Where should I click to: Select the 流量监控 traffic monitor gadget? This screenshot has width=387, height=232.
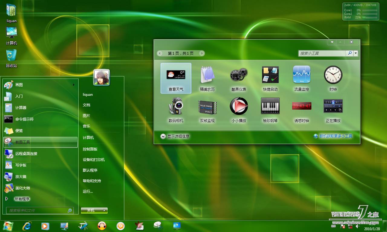pyautogui.click(x=301, y=78)
